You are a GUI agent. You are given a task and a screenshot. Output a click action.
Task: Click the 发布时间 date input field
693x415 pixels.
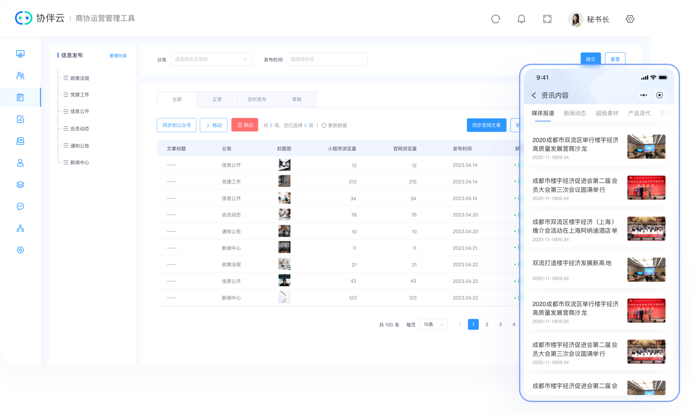click(x=327, y=59)
